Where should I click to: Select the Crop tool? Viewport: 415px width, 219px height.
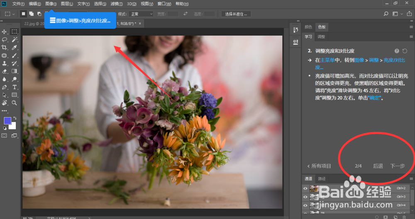[4, 48]
